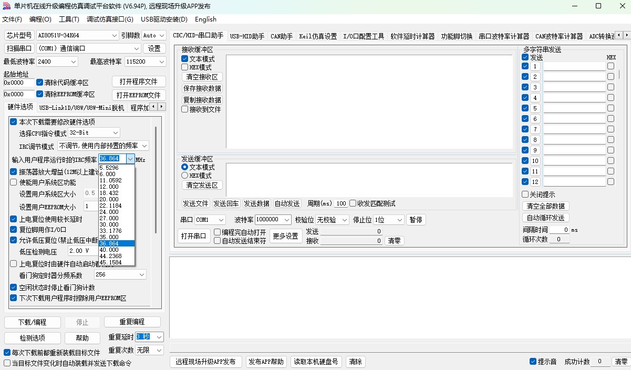This screenshot has height=370, width=631.
Task: Expand the (COM1) 通信端口 dropdown
Action: [x=136, y=48]
